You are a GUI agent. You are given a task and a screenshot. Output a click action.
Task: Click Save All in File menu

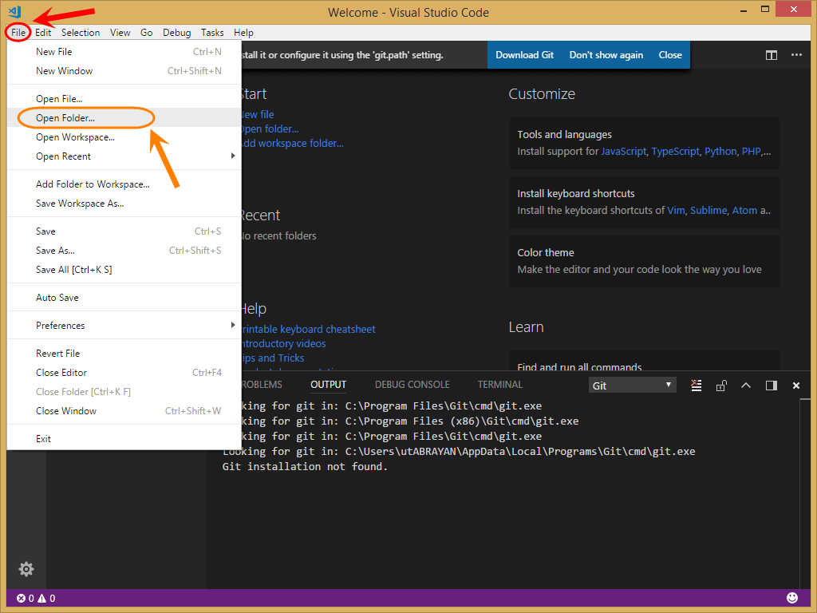point(124,270)
